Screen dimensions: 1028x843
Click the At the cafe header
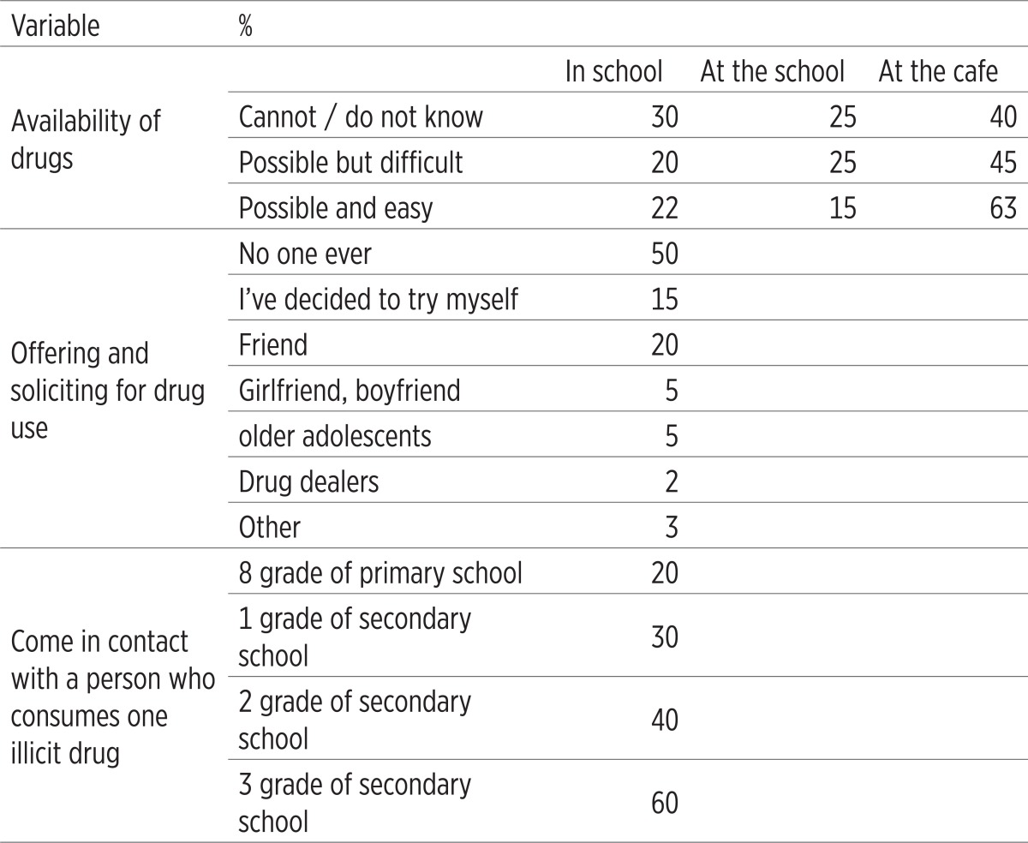(x=938, y=72)
